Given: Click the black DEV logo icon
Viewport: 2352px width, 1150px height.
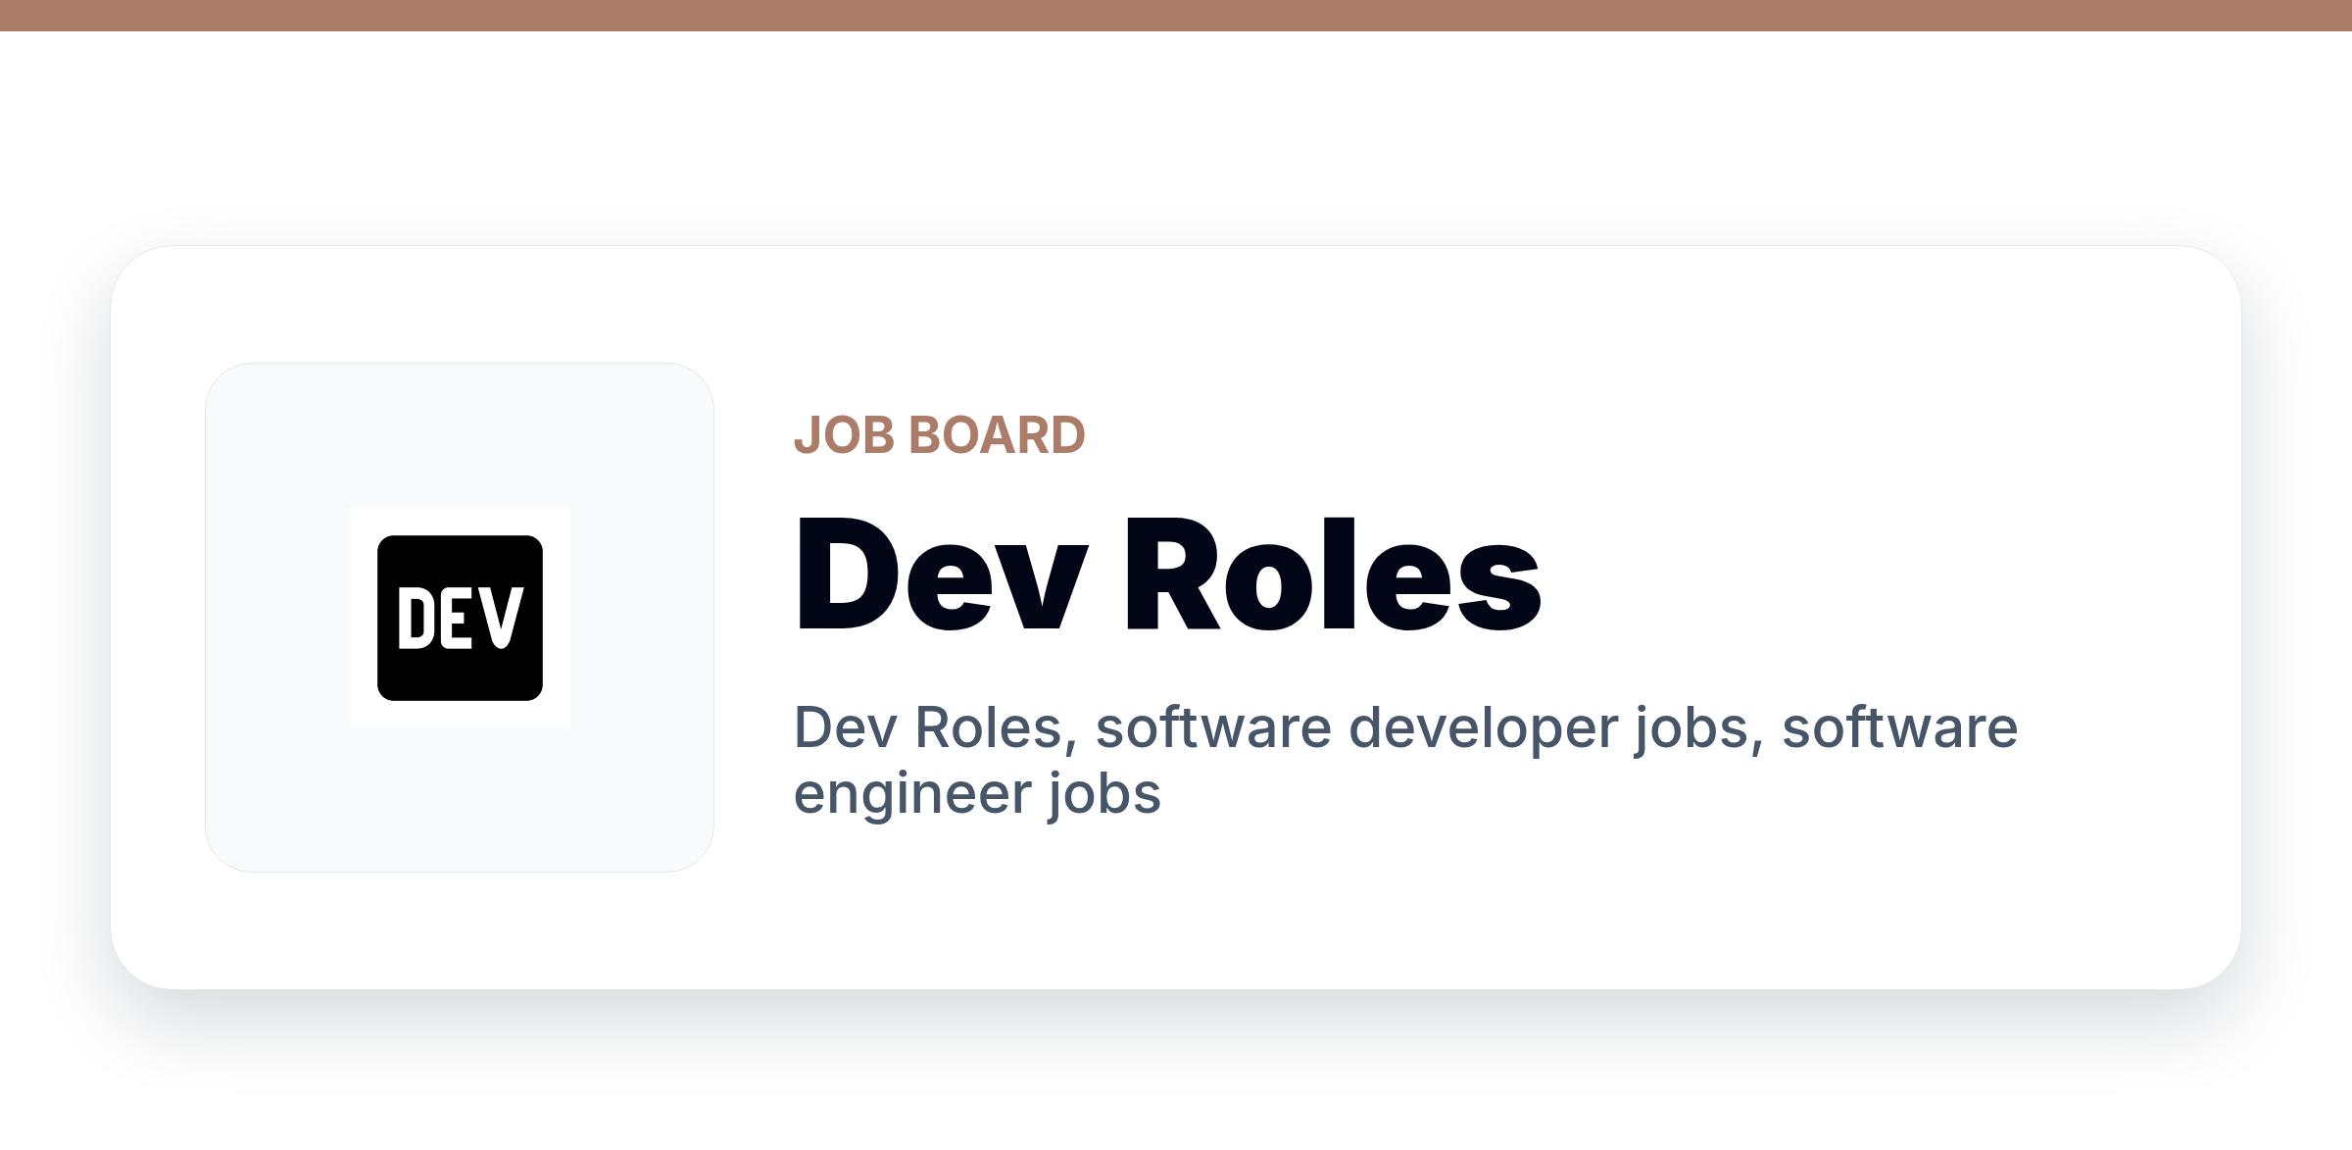Looking at the screenshot, I should (460, 618).
